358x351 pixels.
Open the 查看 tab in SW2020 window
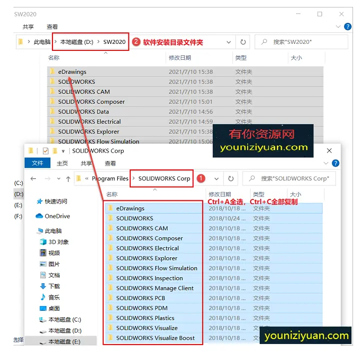coord(52,26)
